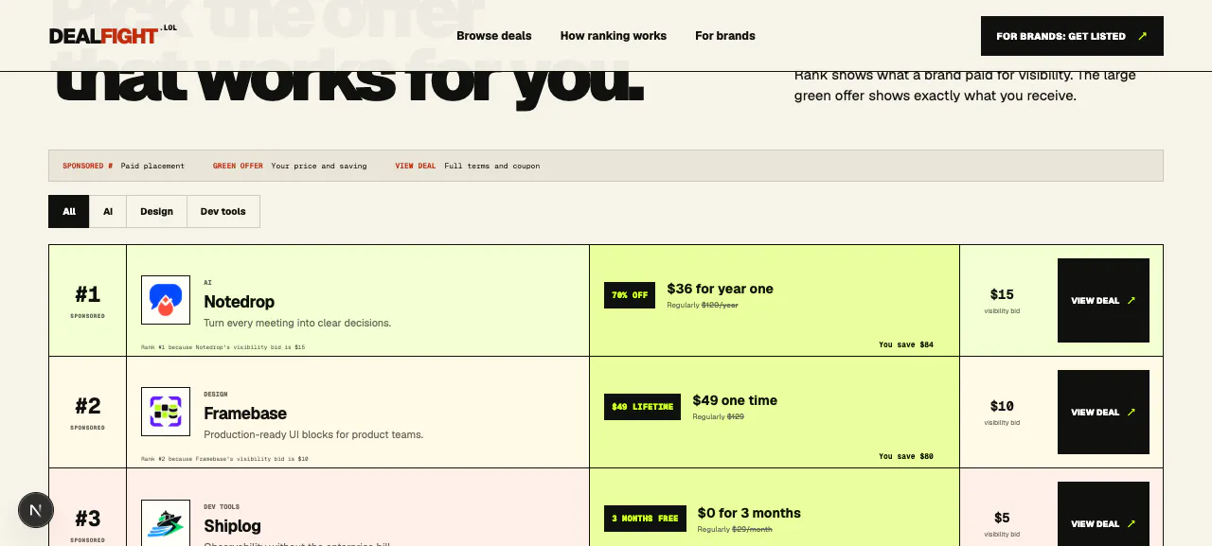Click the 3 MONTHS FREE badge

click(645, 519)
